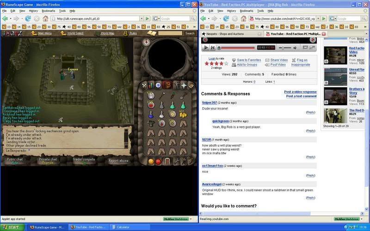Switch YouTube player to full-size view
Viewport: 370px width, 231px height.
click(x=312, y=48)
